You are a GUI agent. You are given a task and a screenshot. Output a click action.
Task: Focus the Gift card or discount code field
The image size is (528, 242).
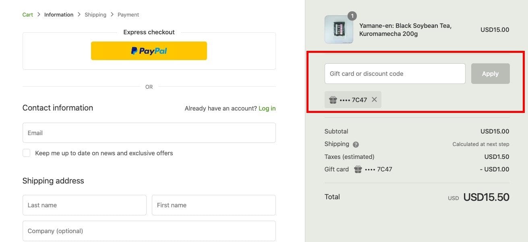[395, 74]
